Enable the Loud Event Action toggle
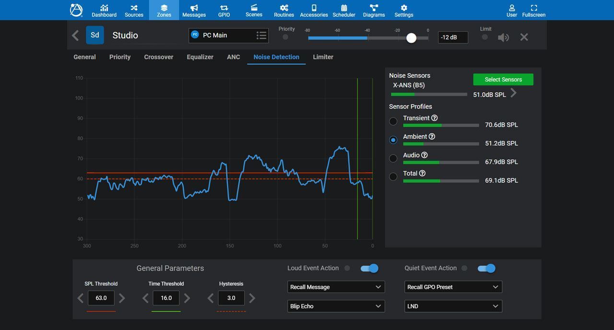 [x=369, y=268]
